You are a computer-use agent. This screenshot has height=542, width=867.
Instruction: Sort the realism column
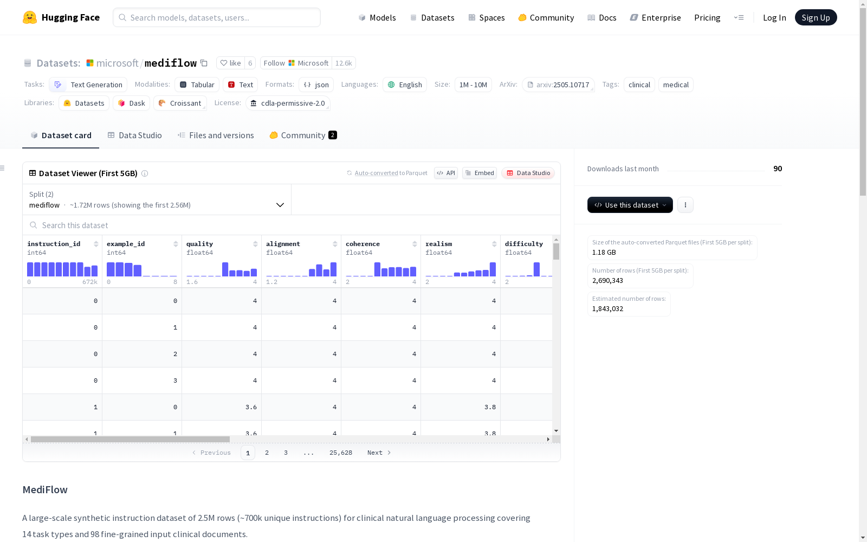[494, 244]
